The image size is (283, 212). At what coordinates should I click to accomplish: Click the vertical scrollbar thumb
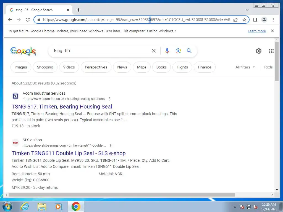tap(277, 61)
